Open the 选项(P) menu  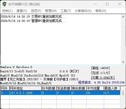tap(36, 11)
